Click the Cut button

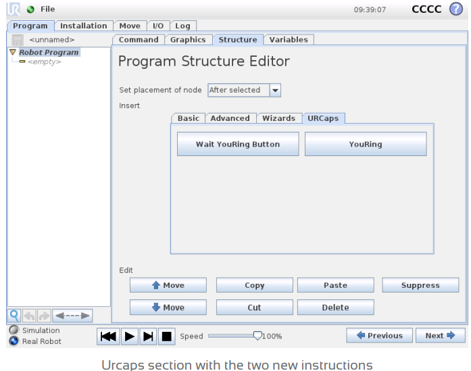(x=255, y=307)
